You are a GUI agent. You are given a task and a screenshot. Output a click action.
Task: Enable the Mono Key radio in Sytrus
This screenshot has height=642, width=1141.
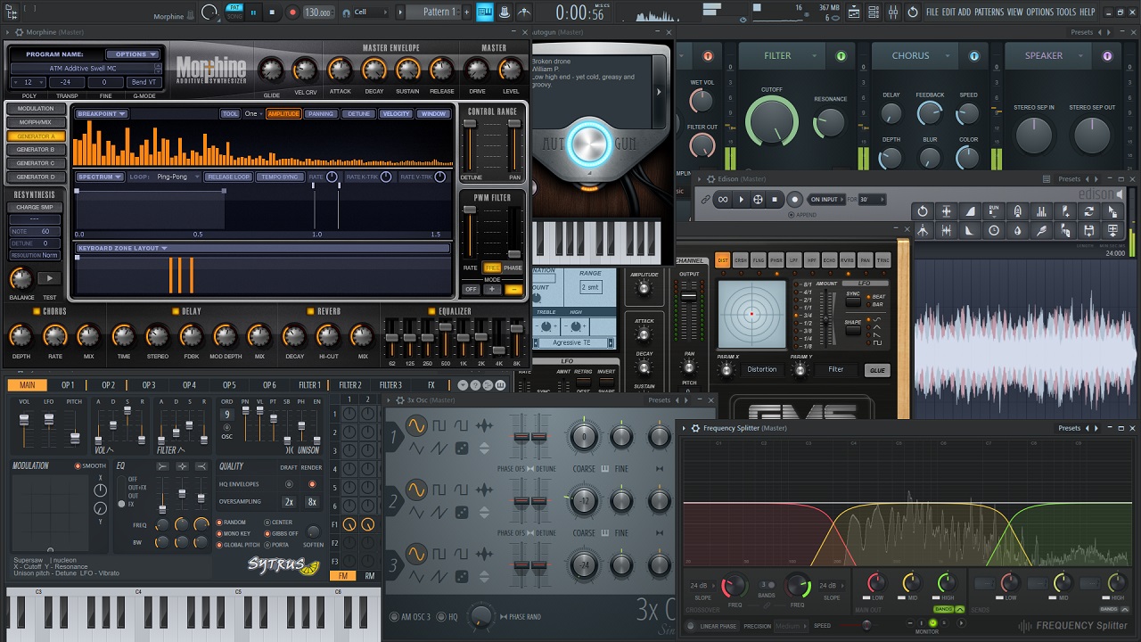[219, 533]
